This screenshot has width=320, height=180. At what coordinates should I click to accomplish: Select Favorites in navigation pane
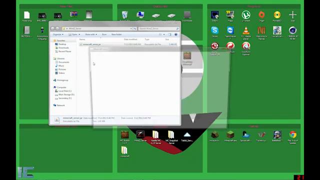pyautogui.click(x=61, y=40)
